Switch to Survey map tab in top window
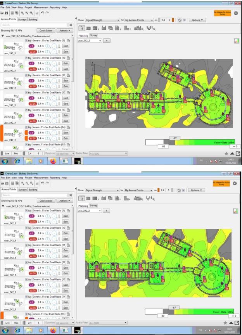This screenshot has height=335, width=242. pos(93,35)
